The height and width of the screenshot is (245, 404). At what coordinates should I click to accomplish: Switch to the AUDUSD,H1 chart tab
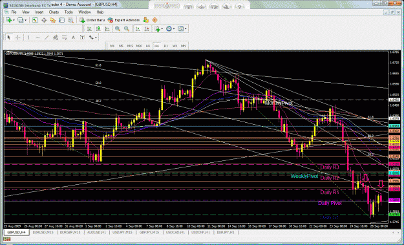pos(96,232)
